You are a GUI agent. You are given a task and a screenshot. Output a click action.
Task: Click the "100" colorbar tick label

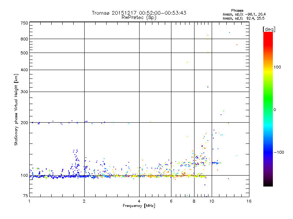point(277,67)
